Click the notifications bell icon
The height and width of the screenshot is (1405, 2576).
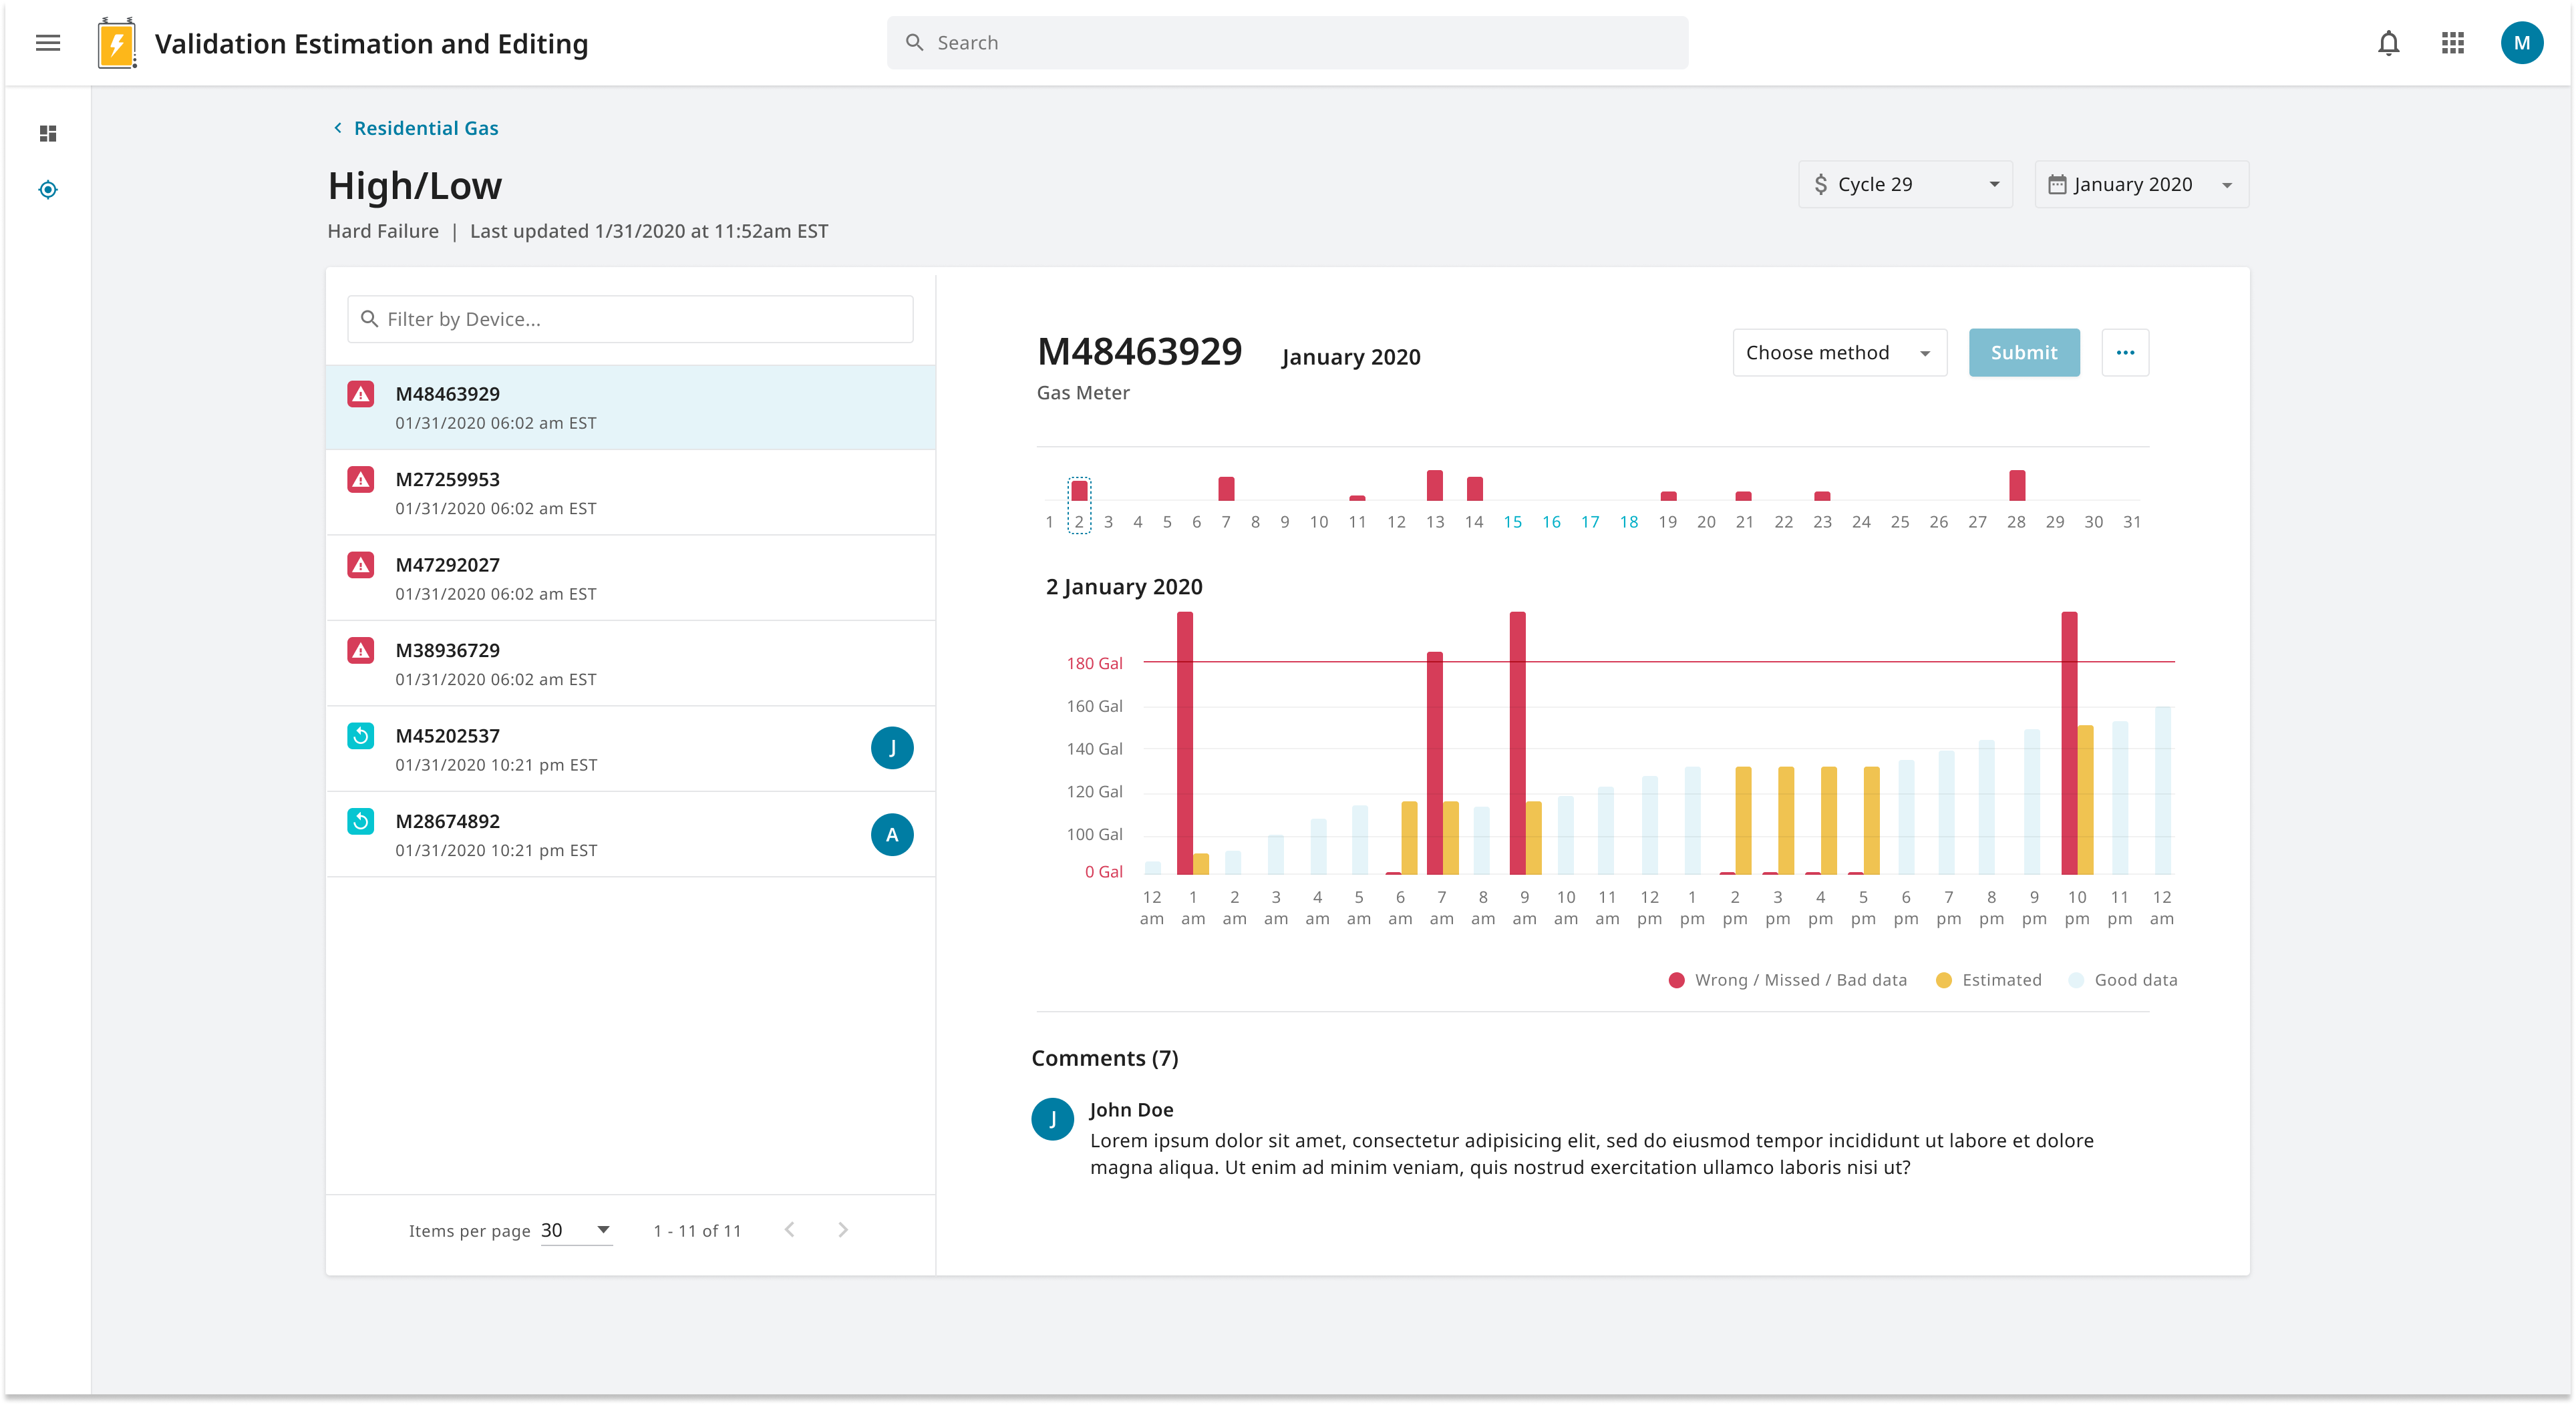2388,43
